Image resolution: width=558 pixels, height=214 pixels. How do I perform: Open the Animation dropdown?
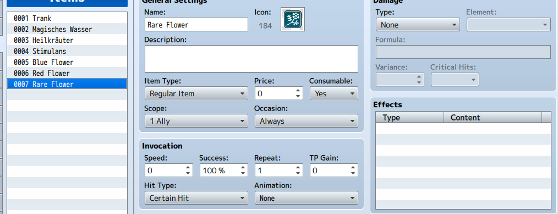(x=307, y=197)
